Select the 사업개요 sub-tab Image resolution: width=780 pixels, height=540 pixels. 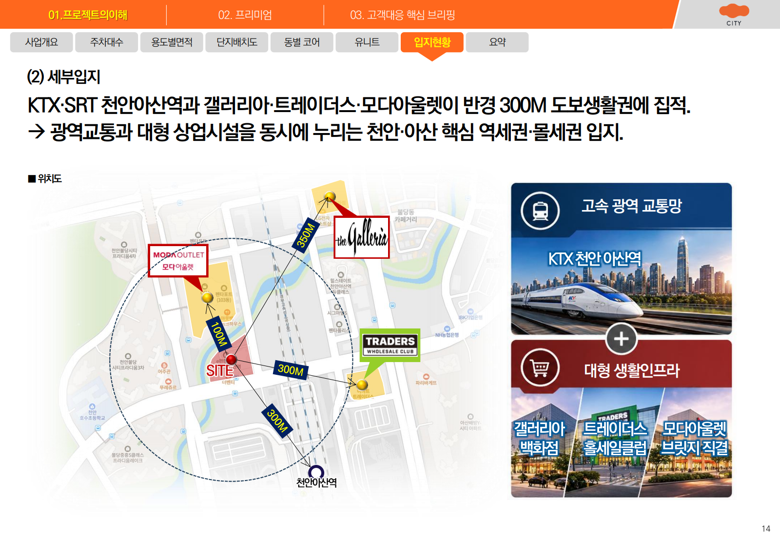tap(41, 42)
